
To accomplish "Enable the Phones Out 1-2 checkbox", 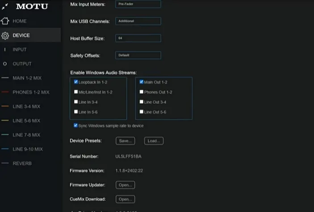I will pyautogui.click(x=142, y=92).
